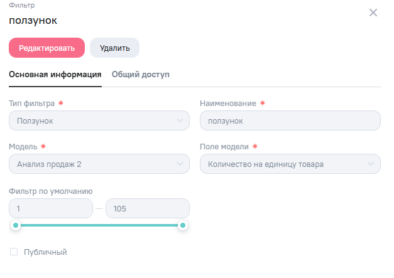Enable the Публичный checkbox
Image resolution: width=394 pixels, height=278 pixels.
coord(14,252)
